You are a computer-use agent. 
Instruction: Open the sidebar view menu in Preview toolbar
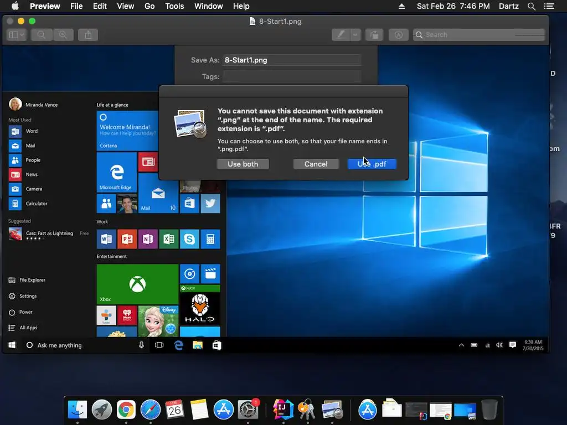(16, 35)
